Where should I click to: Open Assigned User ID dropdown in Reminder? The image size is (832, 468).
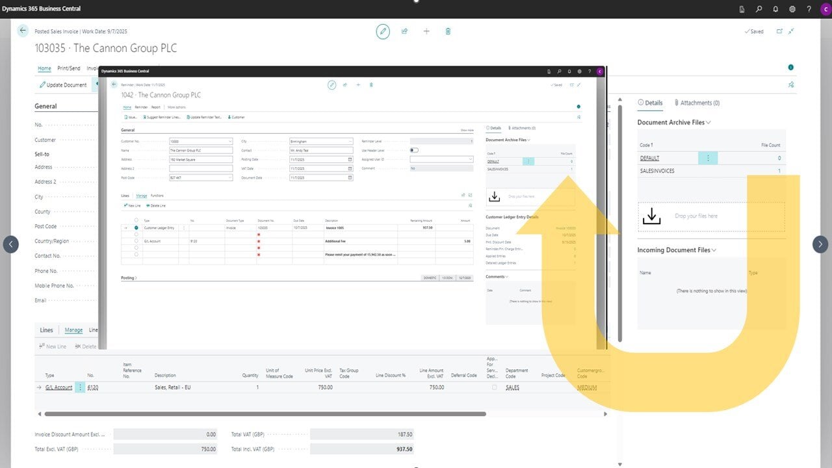point(471,159)
